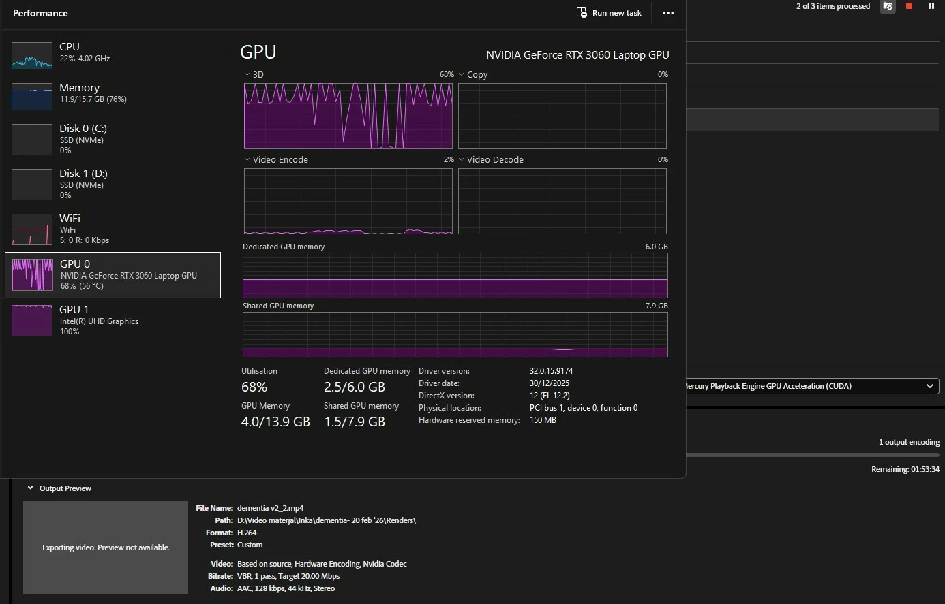Click the PCI bus physical location text
945x604 pixels.
click(584, 408)
